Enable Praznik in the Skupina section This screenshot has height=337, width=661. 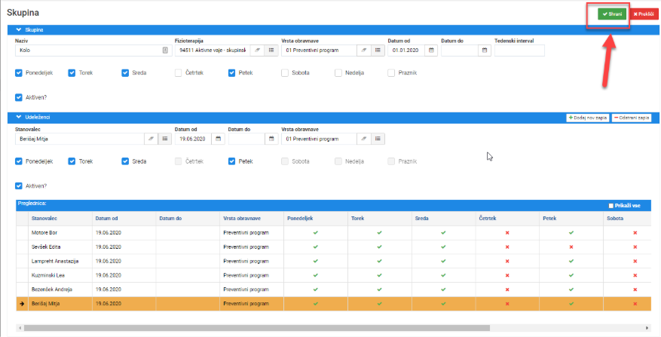pyautogui.click(x=391, y=73)
